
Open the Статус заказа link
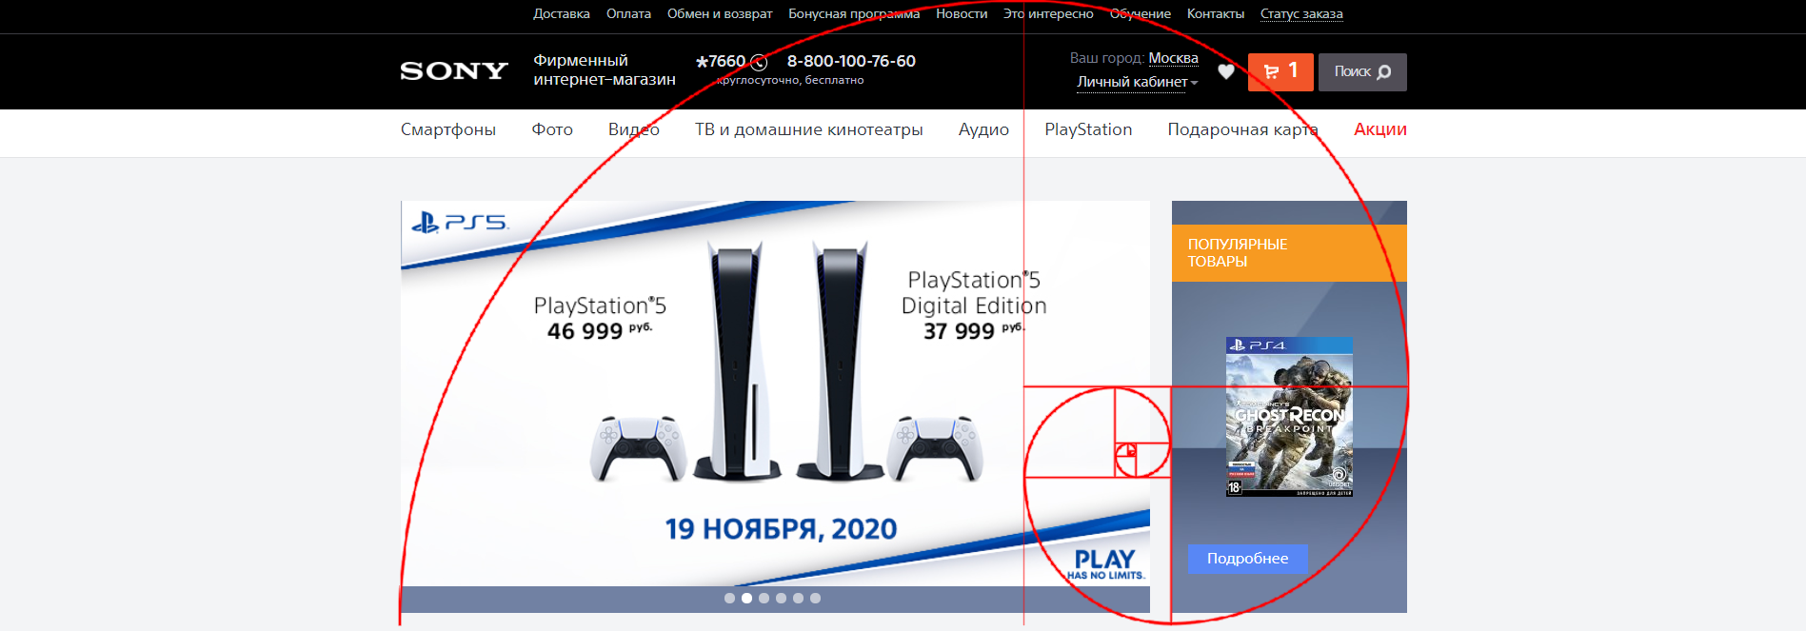pyautogui.click(x=1301, y=13)
